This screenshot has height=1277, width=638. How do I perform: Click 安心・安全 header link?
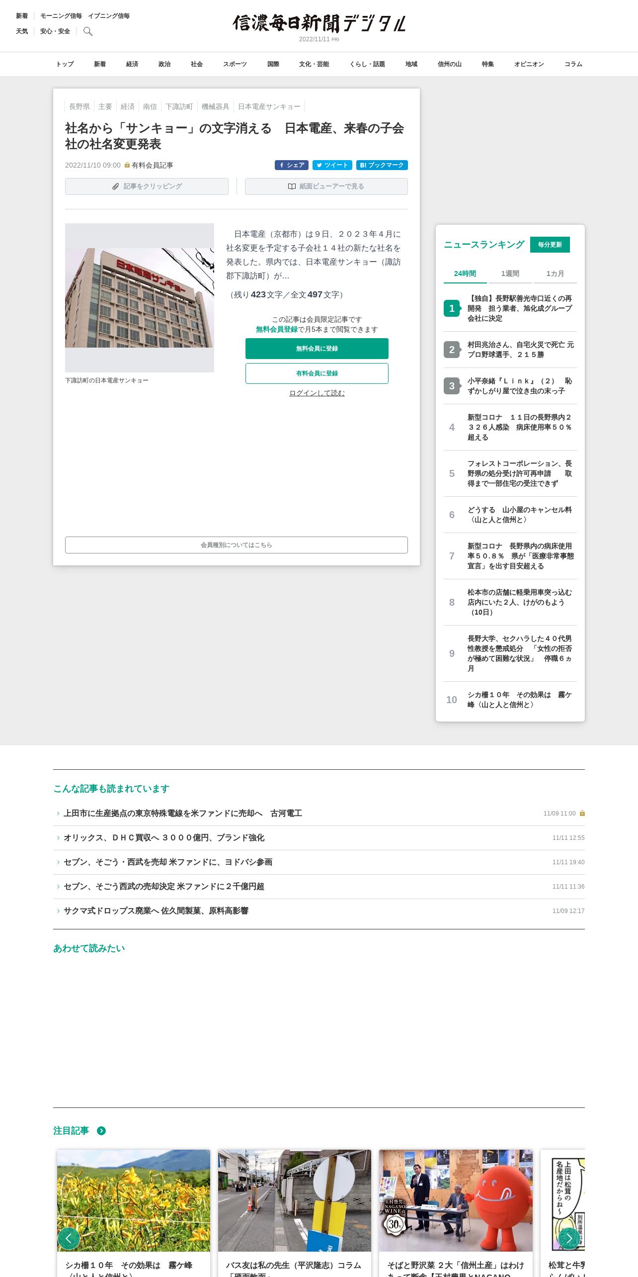[x=55, y=31]
